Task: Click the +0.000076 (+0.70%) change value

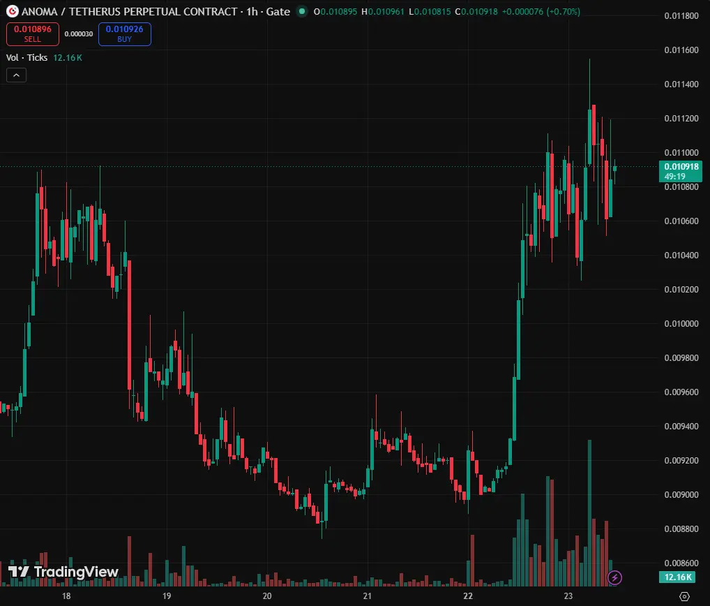Action: tap(541, 12)
